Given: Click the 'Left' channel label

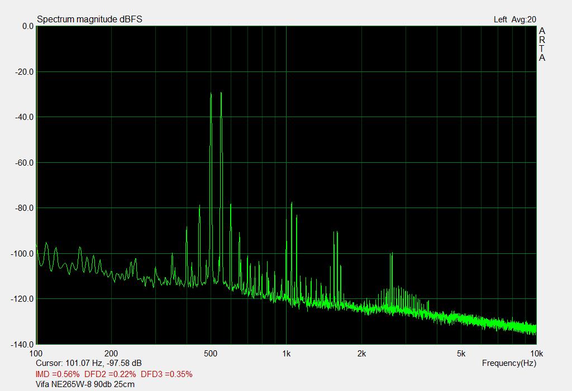Looking at the screenshot, I should point(500,20).
